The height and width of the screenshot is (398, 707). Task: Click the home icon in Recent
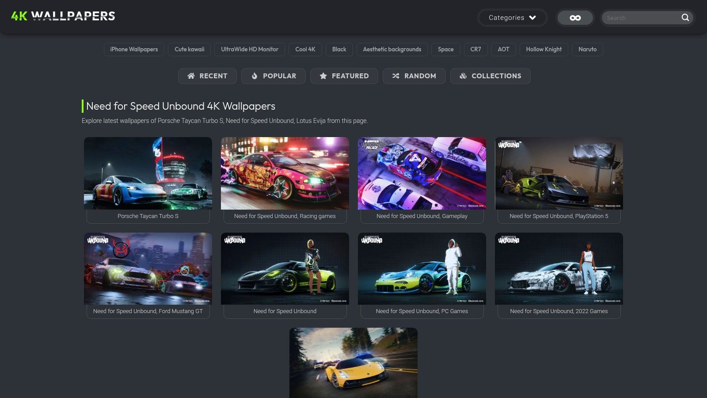(x=191, y=76)
